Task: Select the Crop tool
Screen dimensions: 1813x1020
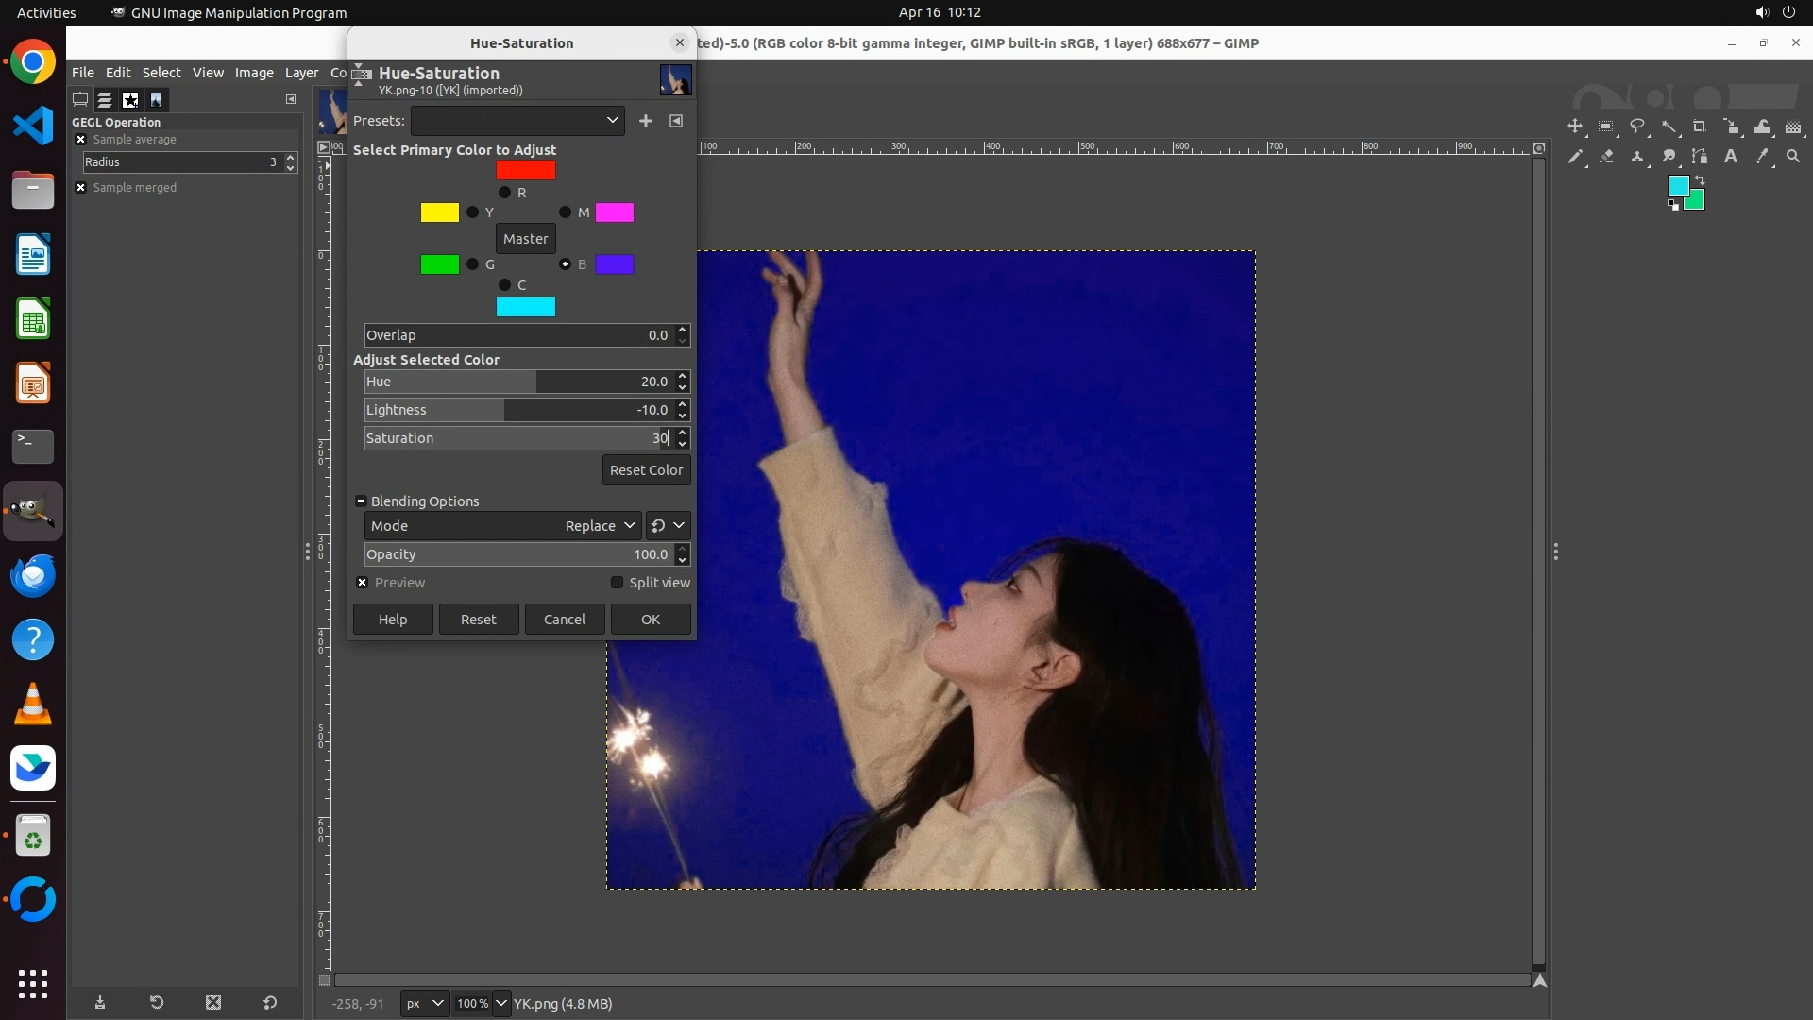Action: (x=1700, y=127)
